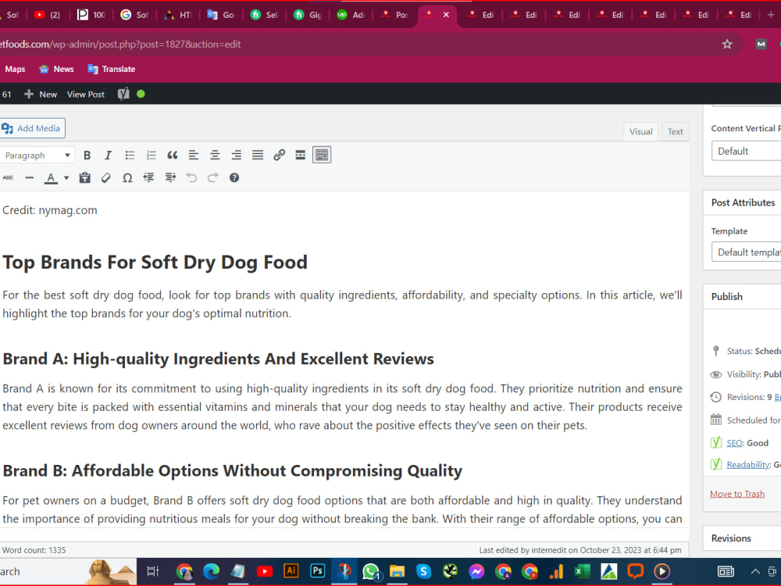Insert a horizontal line

[x=30, y=177]
